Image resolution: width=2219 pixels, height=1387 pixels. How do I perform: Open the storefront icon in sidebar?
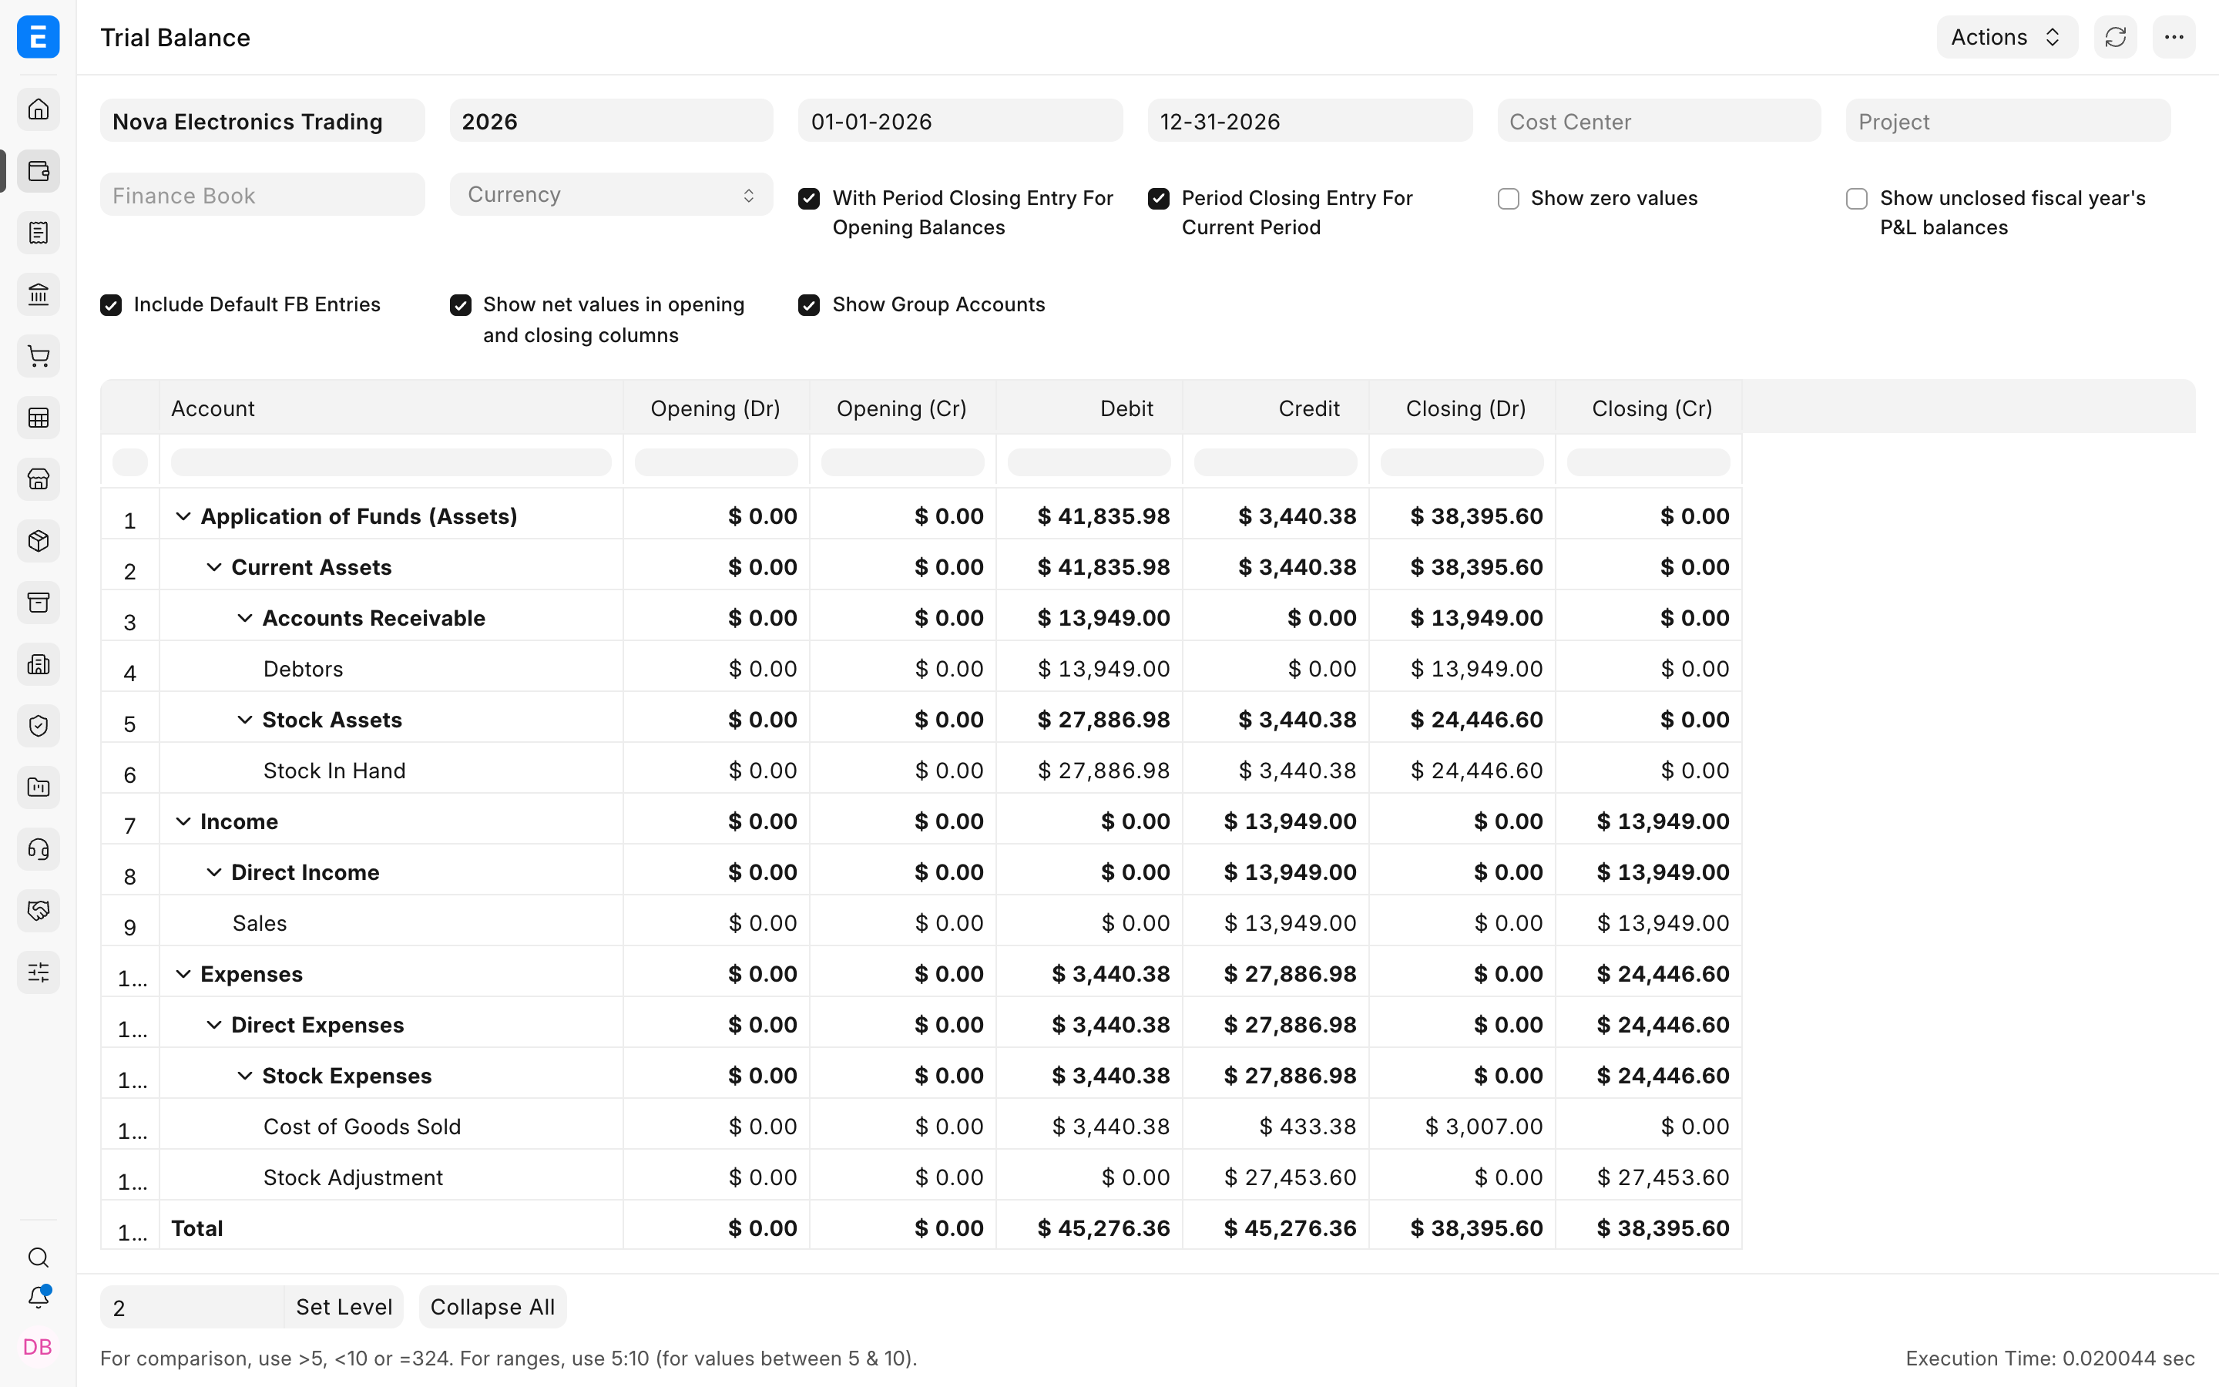coord(39,479)
